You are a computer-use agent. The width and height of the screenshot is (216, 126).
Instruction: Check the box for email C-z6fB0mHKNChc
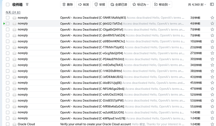click(x=8, y=41)
